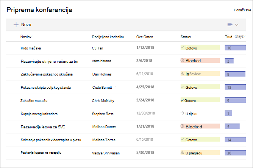Open the list view options icon
Viewport: 253px width, 168px height.
click(230, 25)
